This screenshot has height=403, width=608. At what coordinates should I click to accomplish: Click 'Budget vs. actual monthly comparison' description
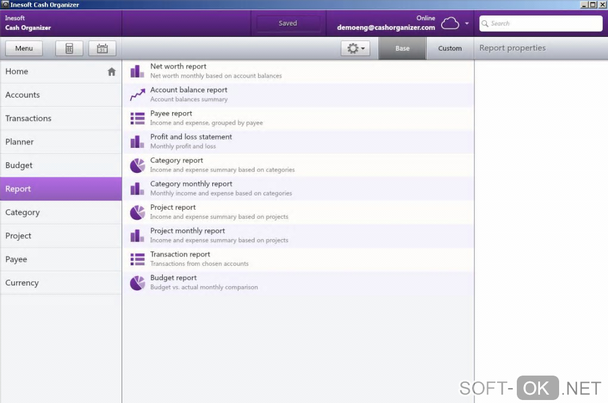click(204, 287)
